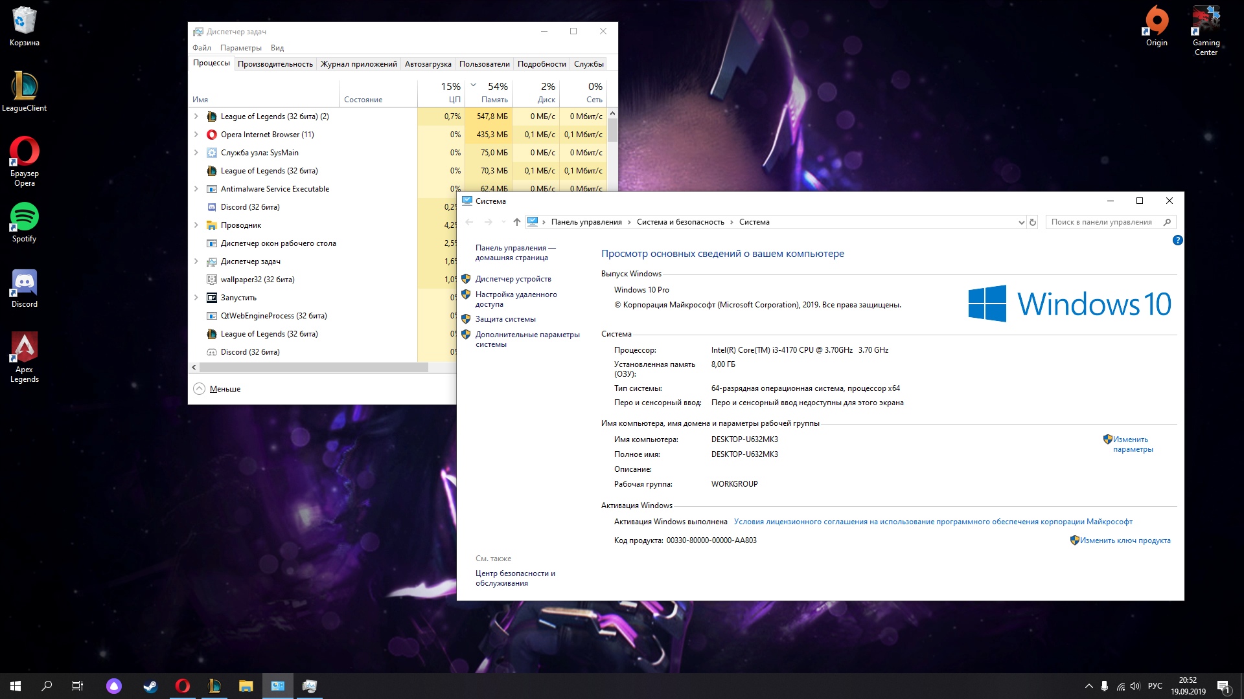The image size is (1244, 699).
Task: Sort processes by ЦП column
Action: (x=441, y=93)
